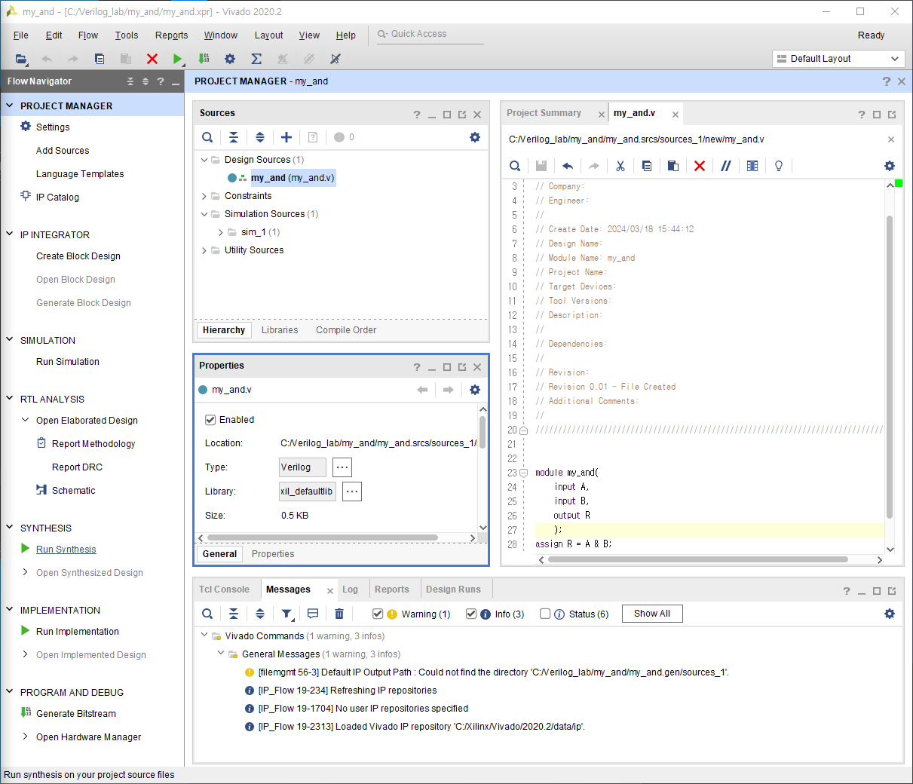Select my_and (my_and.v) source file
Viewport: 913px width, 784px height.
[293, 178]
